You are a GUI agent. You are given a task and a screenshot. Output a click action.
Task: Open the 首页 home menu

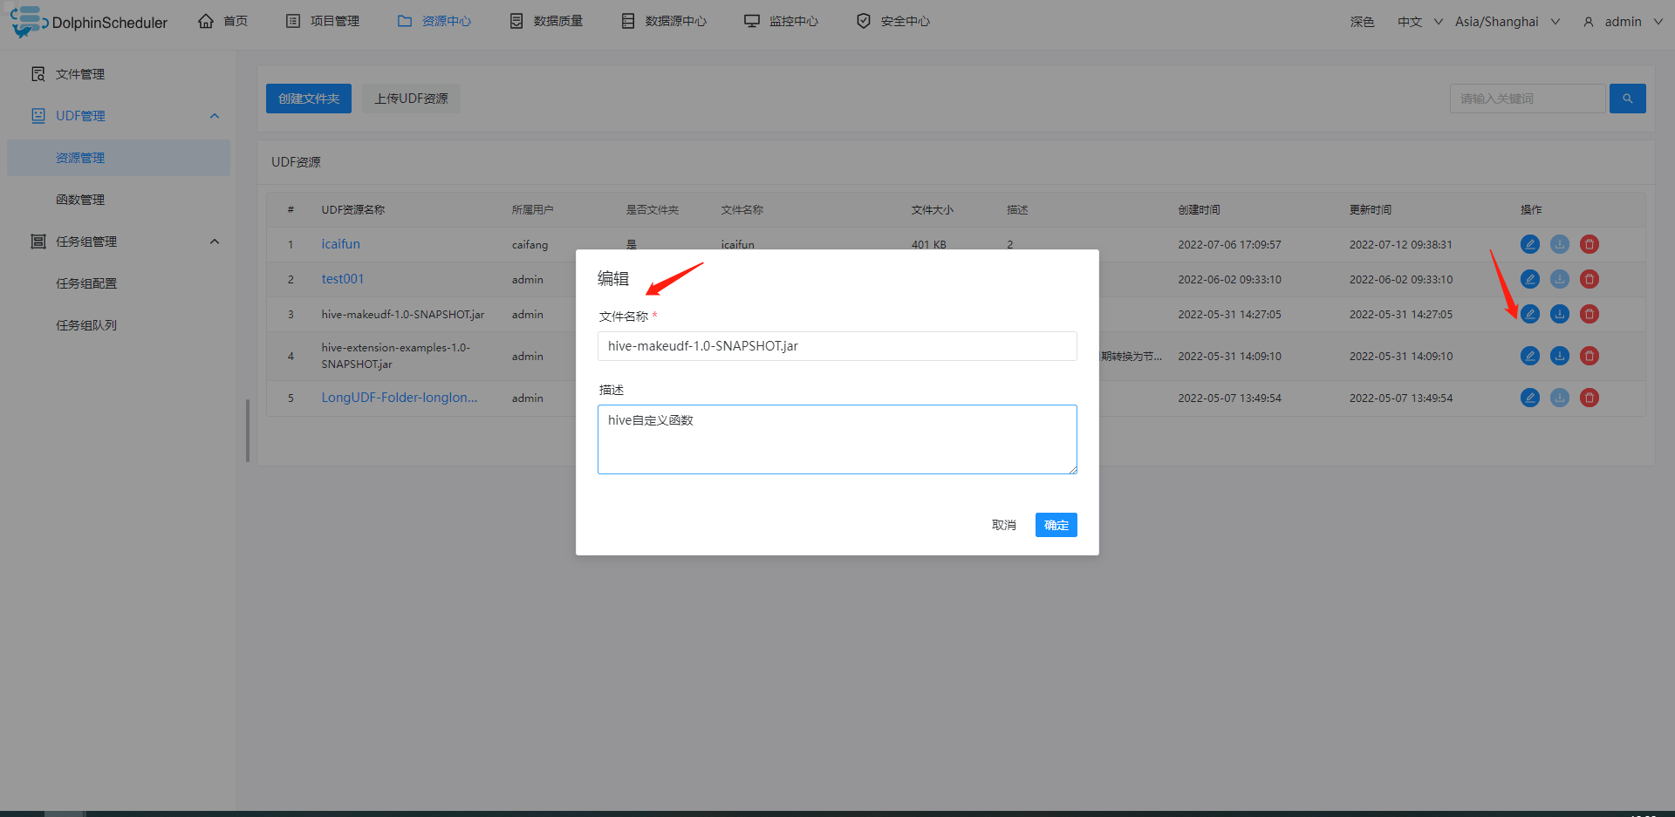pyautogui.click(x=223, y=21)
